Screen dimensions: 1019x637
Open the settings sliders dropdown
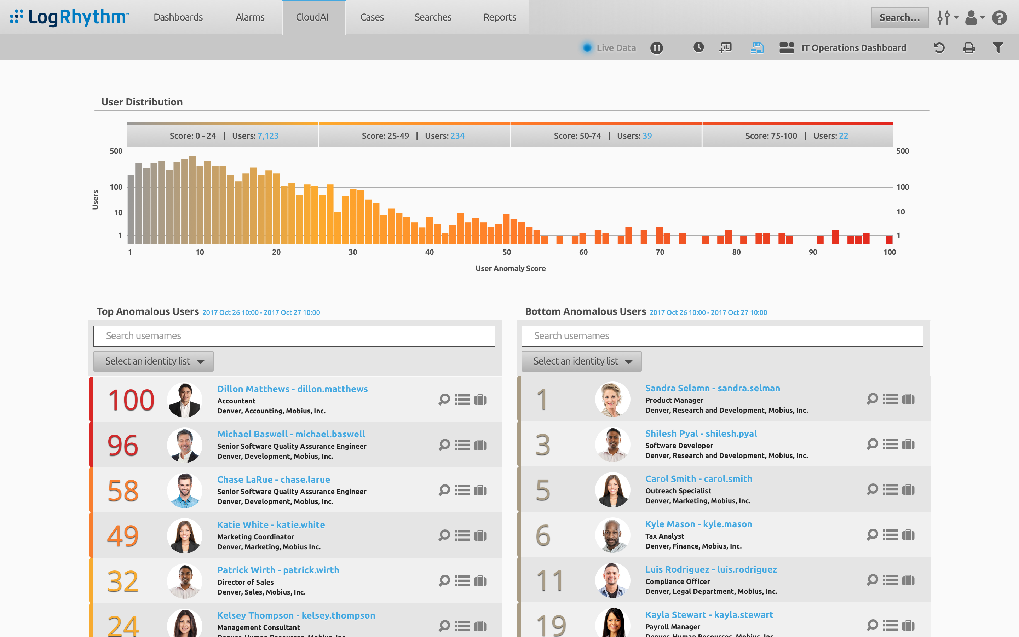(948, 18)
